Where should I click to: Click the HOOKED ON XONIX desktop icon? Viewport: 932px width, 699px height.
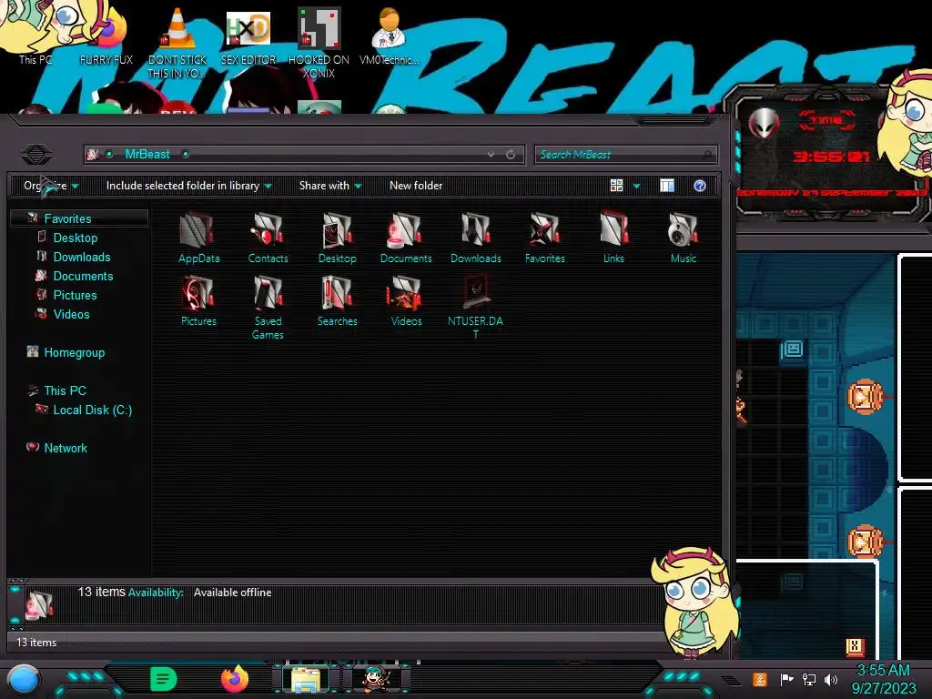[319, 43]
